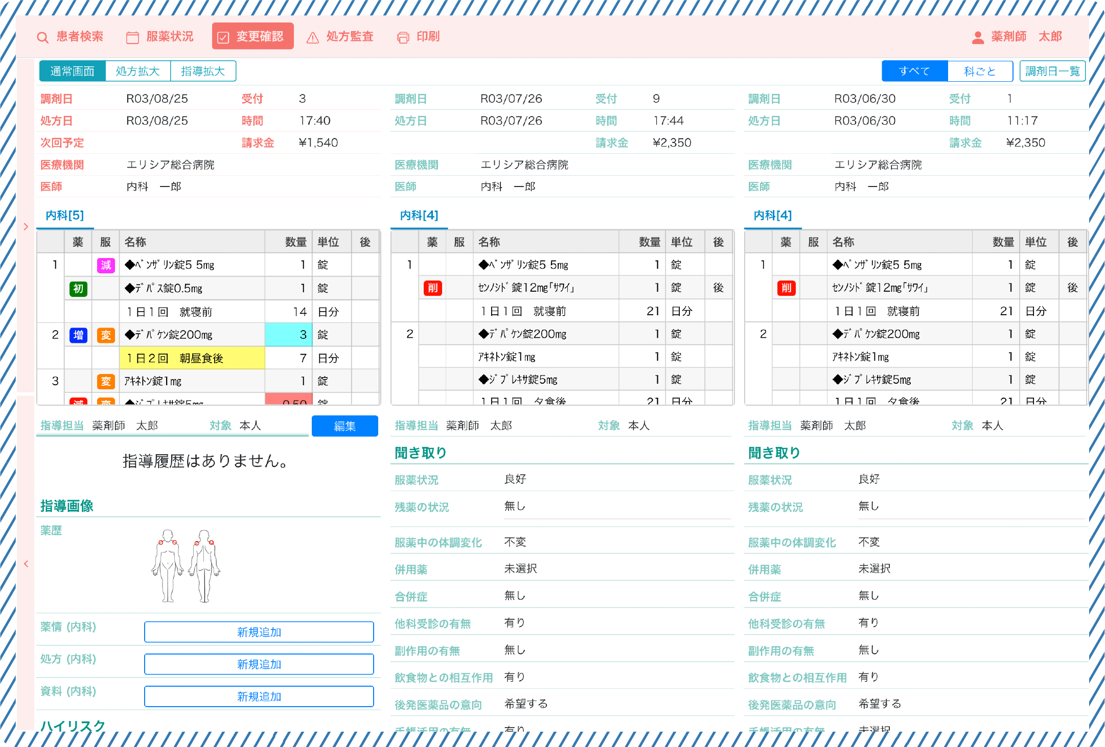Viewport: 1105px width, 747px height.
Task: Click the pink 減 badge on ベンザリン row
Action: click(106, 265)
